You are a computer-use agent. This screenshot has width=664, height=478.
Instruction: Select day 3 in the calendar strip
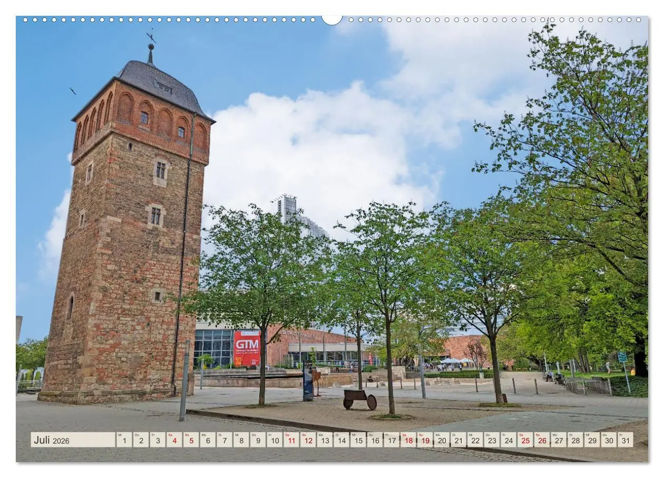pyautogui.click(x=158, y=440)
